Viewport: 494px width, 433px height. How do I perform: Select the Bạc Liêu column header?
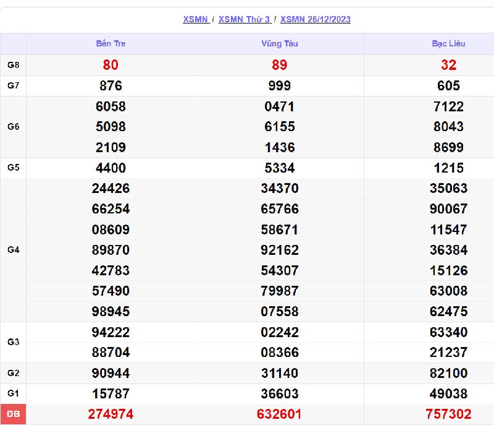tap(448, 44)
